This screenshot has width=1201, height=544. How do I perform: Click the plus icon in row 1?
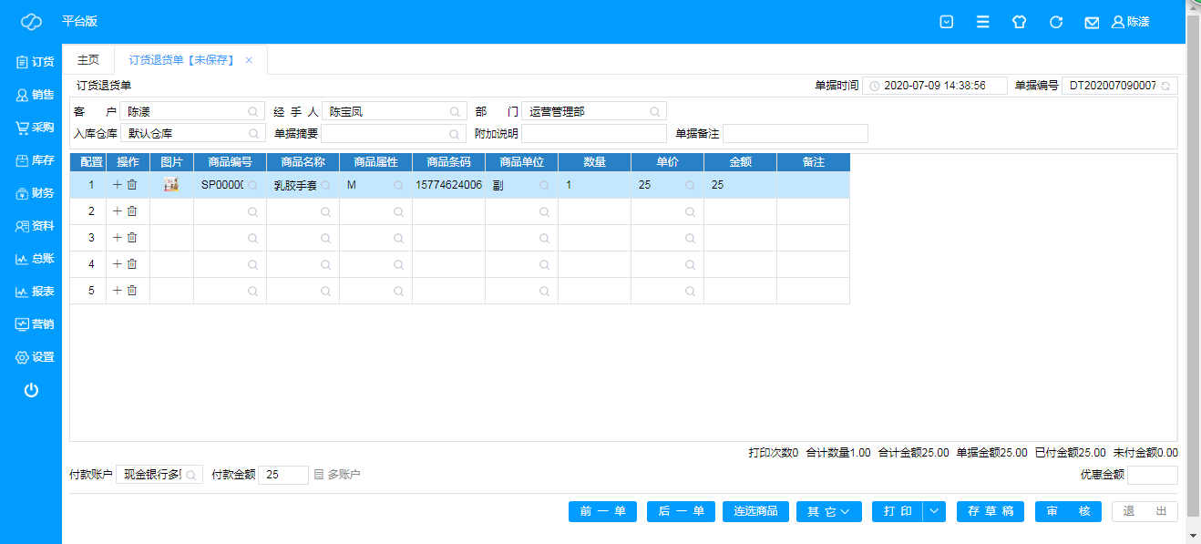(x=117, y=185)
